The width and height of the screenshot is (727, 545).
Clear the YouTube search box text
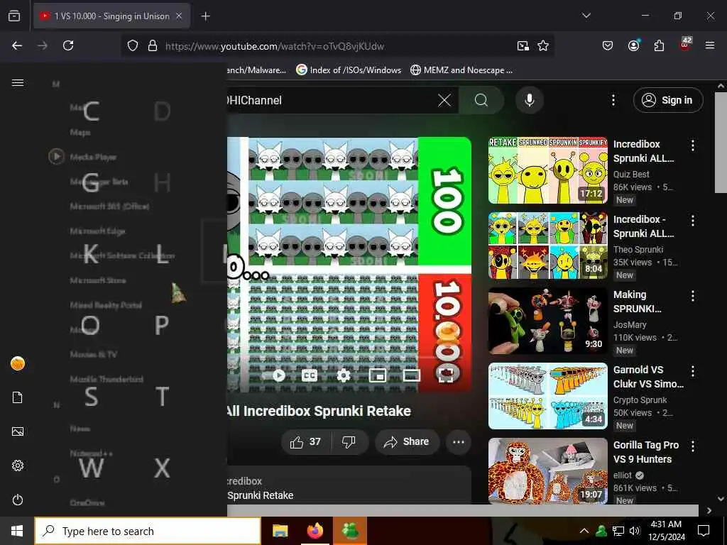(444, 100)
